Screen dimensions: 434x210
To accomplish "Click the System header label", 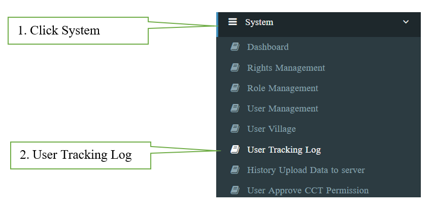I will (259, 22).
